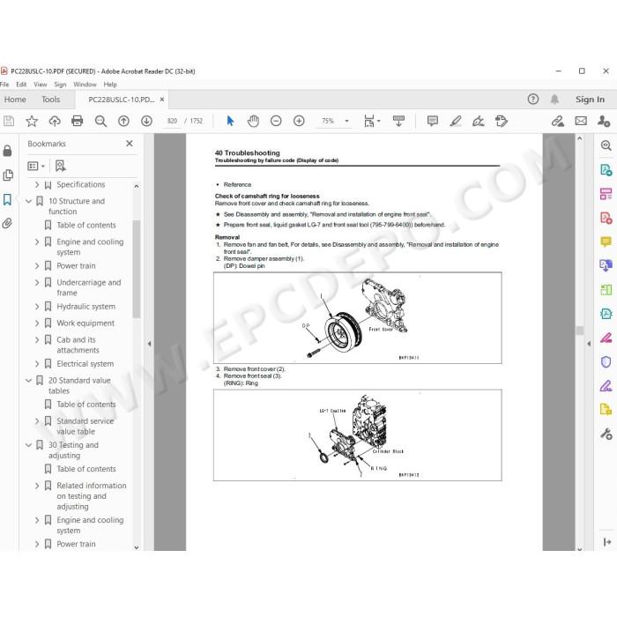The image size is (617, 617).
Task: Open the Window menu
Action: coord(85,85)
